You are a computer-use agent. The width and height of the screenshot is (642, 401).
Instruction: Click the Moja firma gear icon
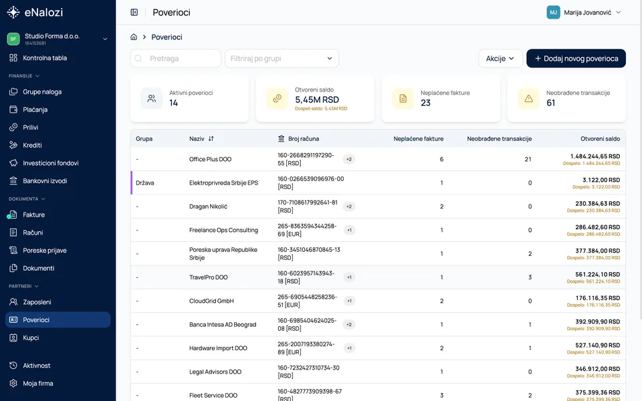tap(13, 384)
